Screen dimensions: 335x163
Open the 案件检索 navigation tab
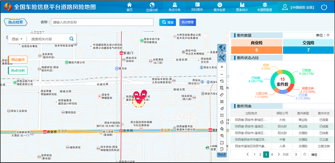[219, 7]
